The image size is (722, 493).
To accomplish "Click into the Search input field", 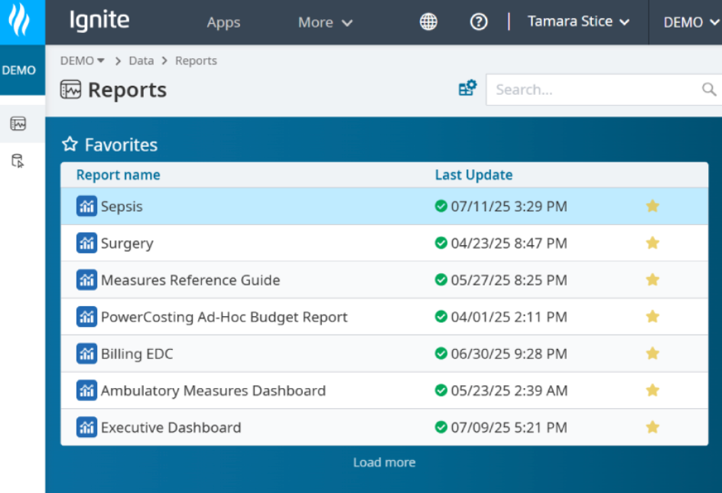I will tap(593, 90).
